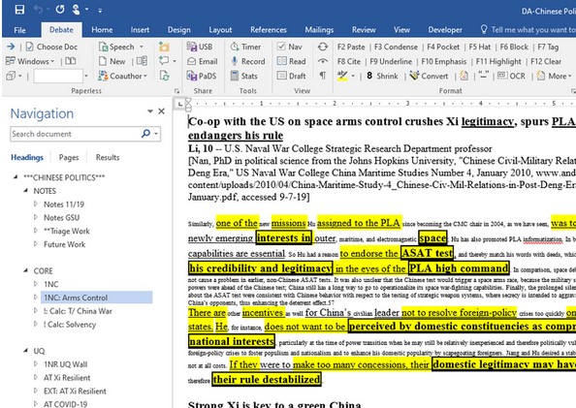Apply F10 Emphasis style

(444, 61)
